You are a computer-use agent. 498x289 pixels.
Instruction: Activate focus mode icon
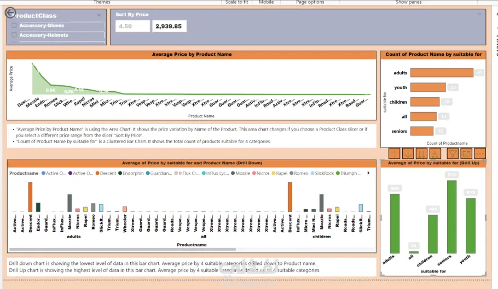click(466, 154)
